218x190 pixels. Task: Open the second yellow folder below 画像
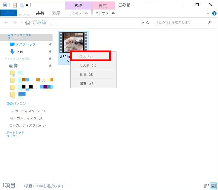[13, 81]
